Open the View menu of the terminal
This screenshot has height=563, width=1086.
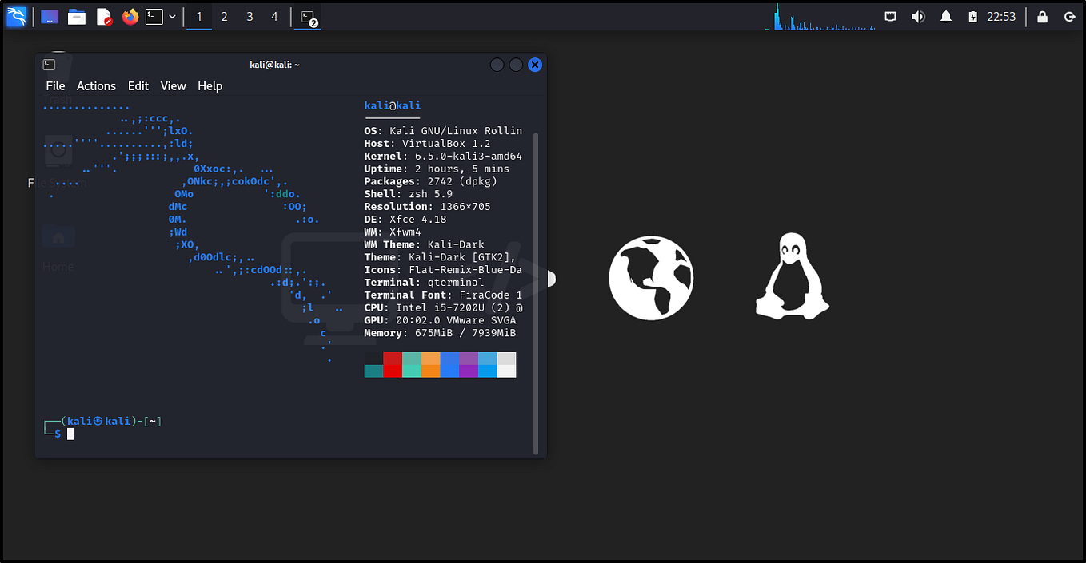173,85
